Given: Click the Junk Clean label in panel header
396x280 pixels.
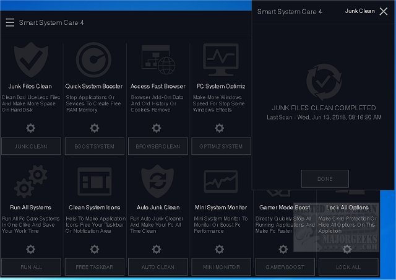Looking at the screenshot, I should pos(360,11).
